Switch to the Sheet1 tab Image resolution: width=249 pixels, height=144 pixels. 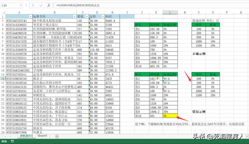point(42,135)
